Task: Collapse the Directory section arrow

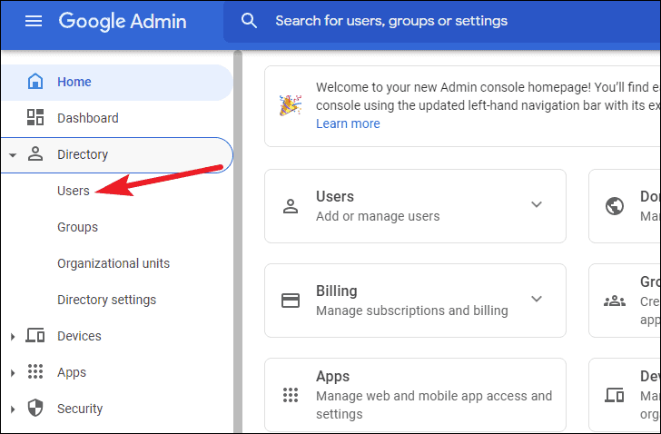Action: [x=13, y=155]
